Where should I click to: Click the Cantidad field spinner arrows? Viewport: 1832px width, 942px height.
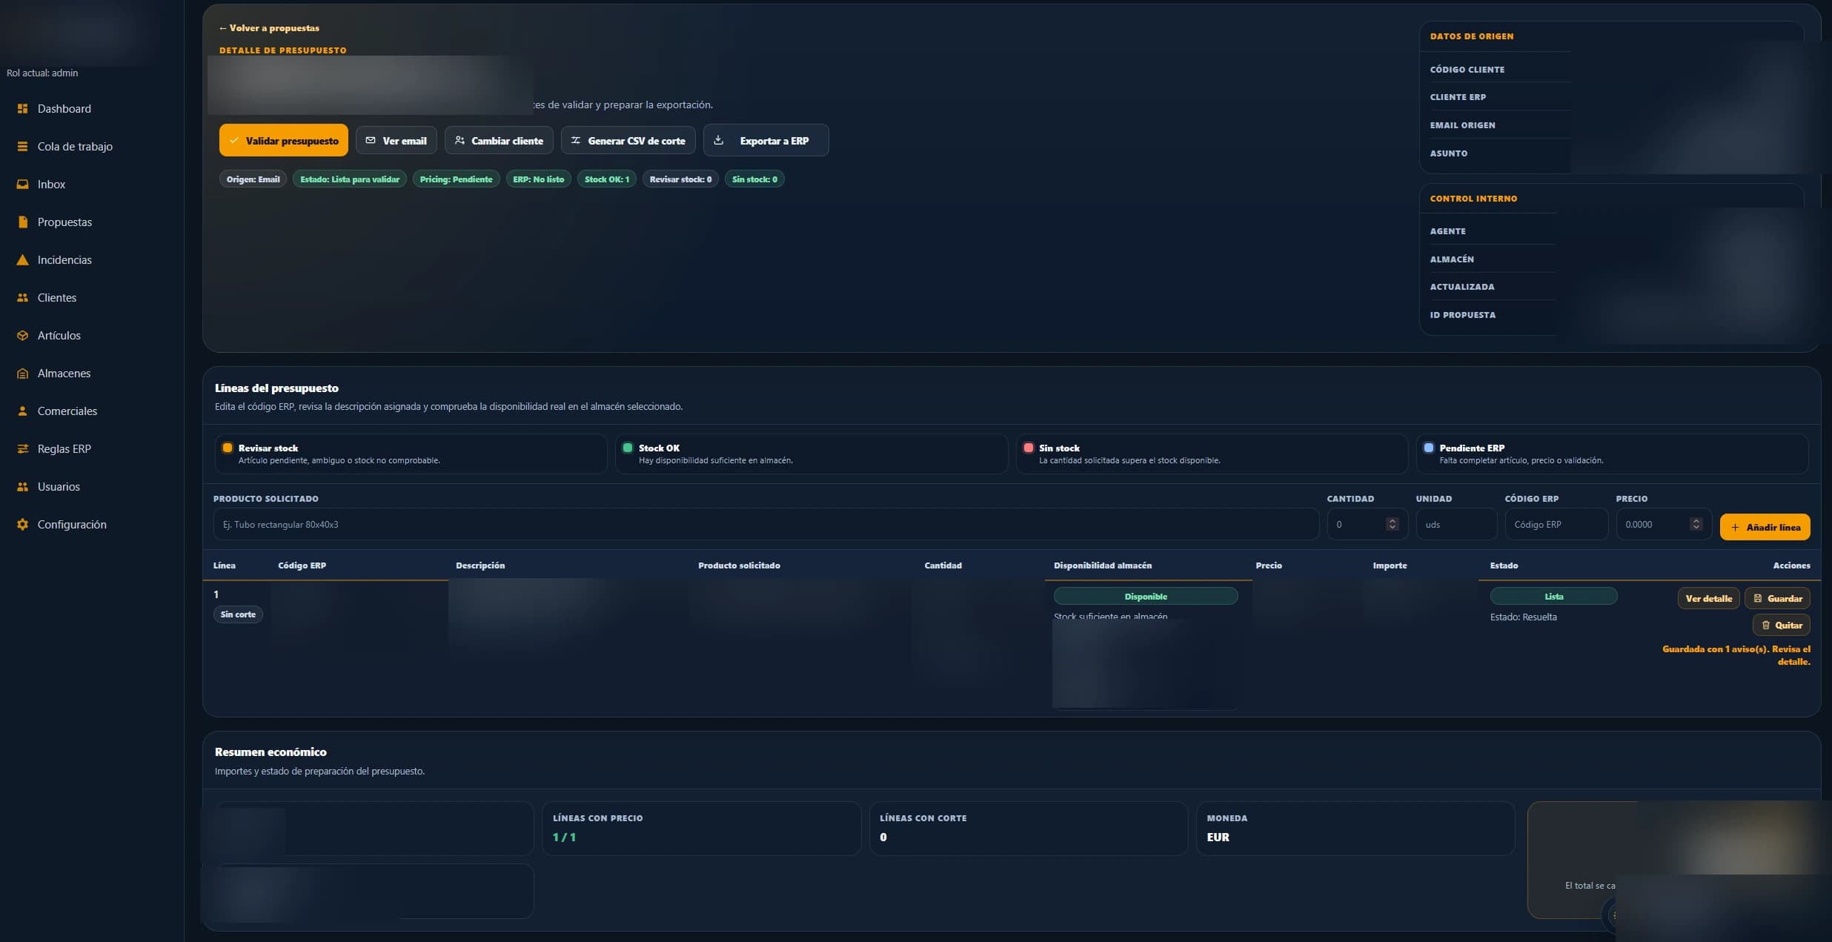coord(1393,524)
